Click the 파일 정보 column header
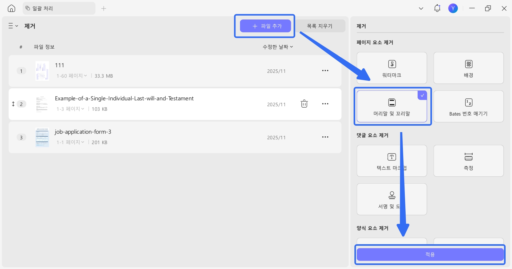The width and height of the screenshot is (512, 269). point(44,47)
